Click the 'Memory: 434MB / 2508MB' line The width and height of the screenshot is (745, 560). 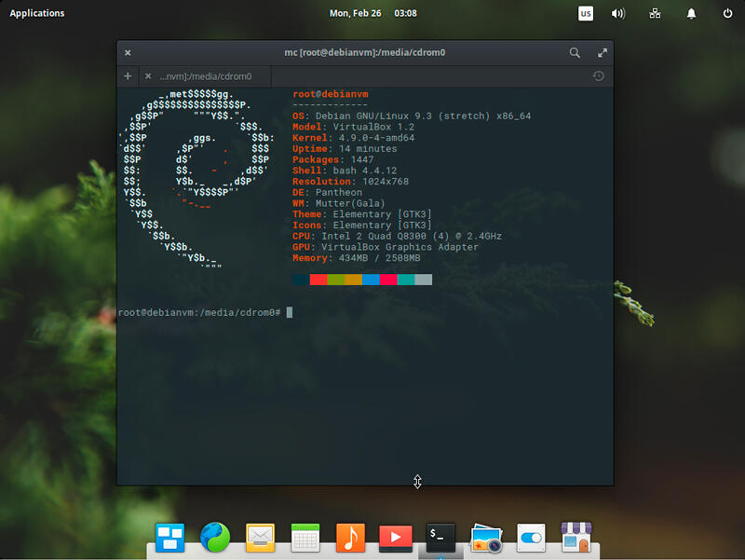pos(357,258)
